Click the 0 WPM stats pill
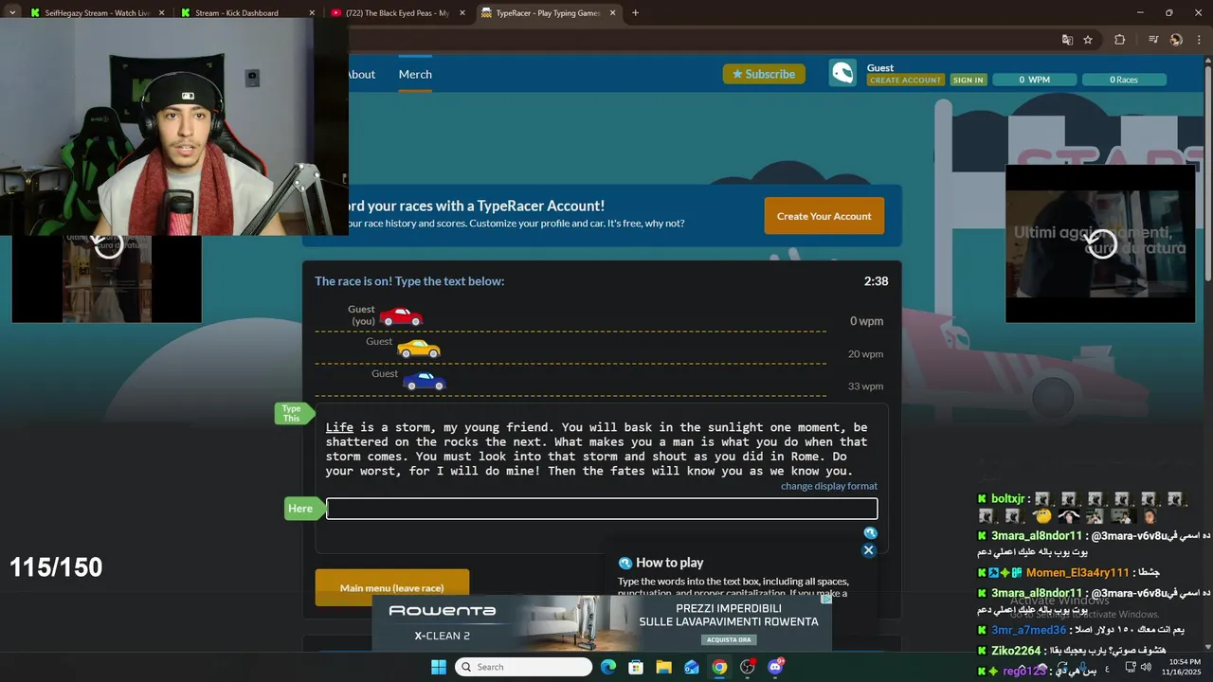 pos(1034,80)
